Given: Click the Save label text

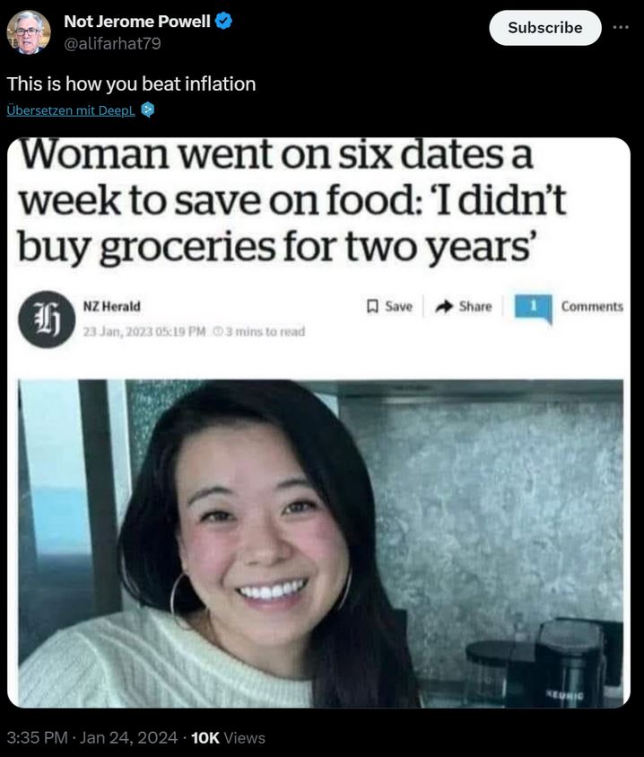Looking at the screenshot, I should point(398,306).
